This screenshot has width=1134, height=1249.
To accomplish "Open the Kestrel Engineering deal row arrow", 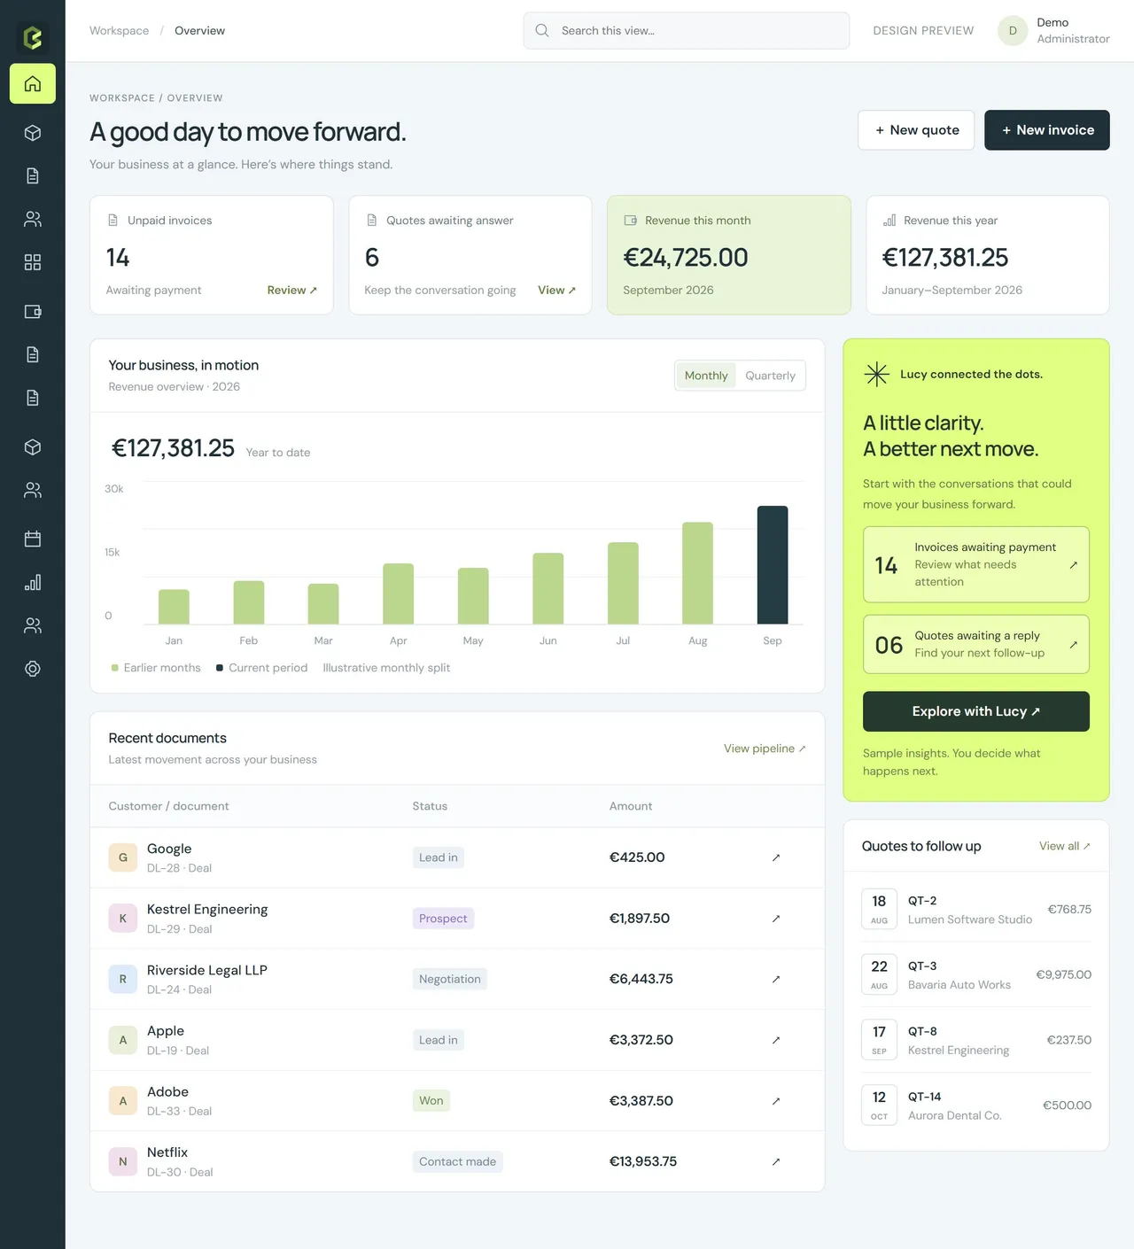I will coord(776,919).
